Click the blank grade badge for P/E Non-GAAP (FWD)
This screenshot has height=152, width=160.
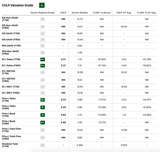click(x=42, y=27)
